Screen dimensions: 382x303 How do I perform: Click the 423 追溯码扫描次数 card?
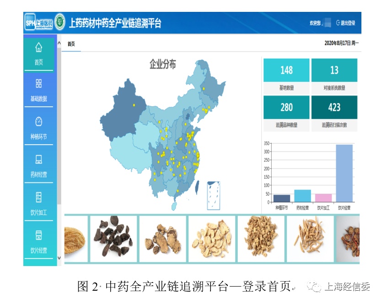[x=334, y=114]
